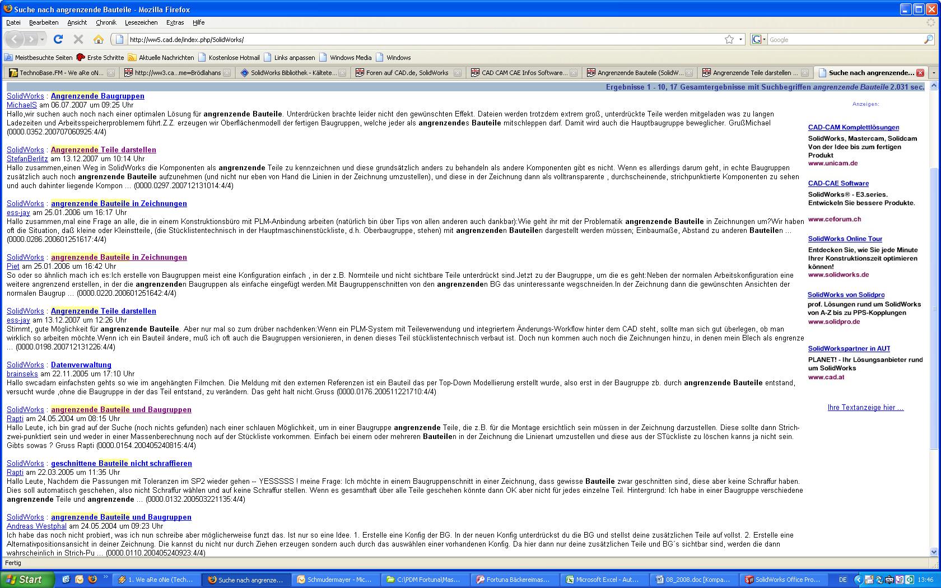Click the system clock showing 13:46
The height and width of the screenshot is (588, 941).
pos(926,580)
